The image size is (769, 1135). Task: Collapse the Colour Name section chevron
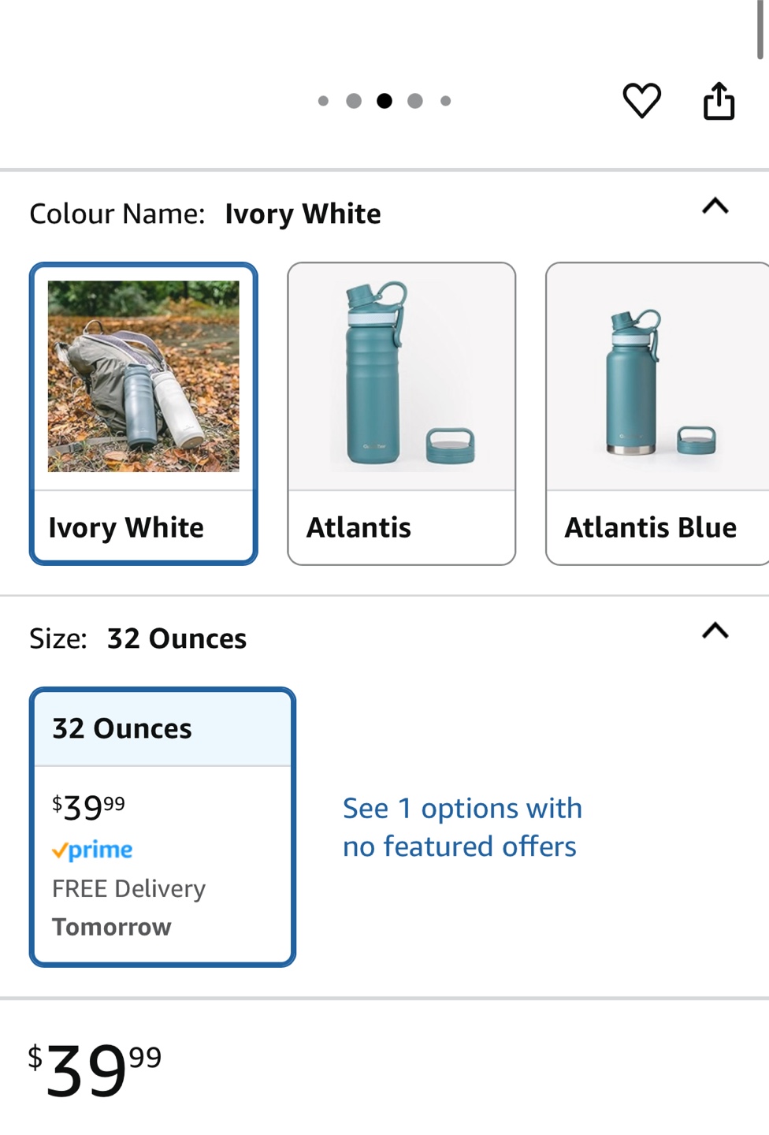[715, 207]
